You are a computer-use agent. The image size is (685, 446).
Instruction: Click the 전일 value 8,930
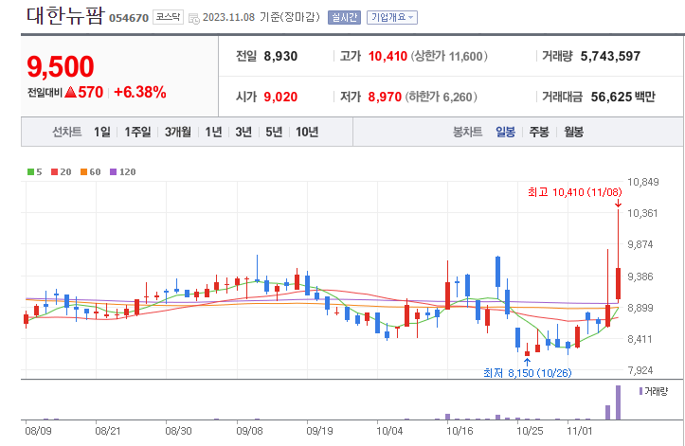(x=280, y=56)
